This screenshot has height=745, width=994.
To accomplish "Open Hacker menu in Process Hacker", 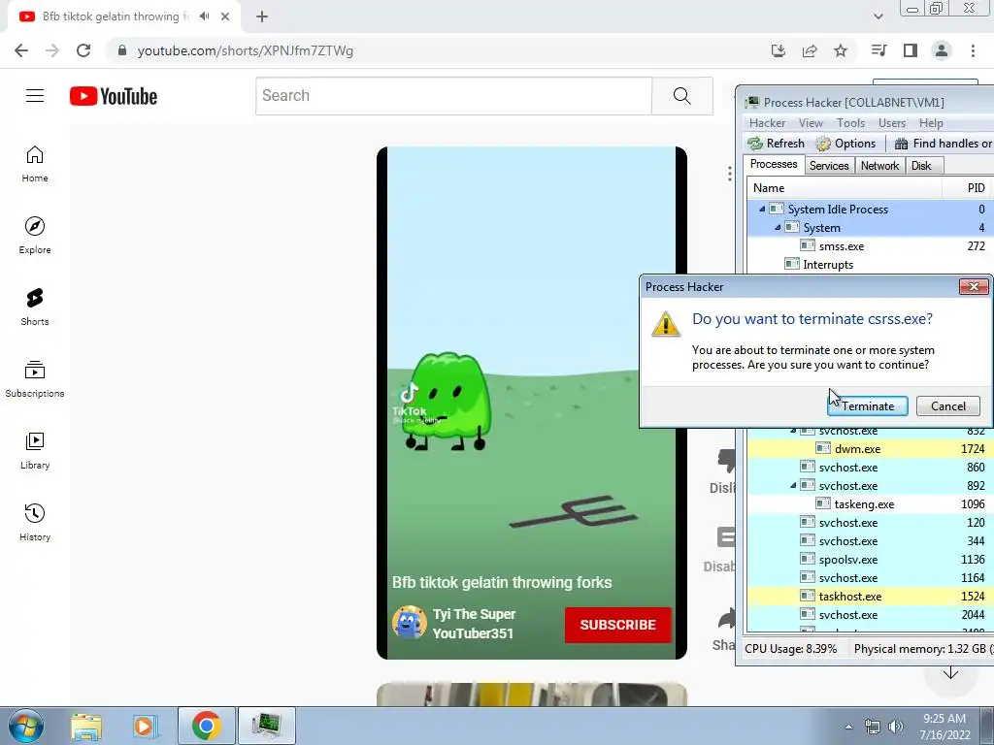I will point(767,123).
